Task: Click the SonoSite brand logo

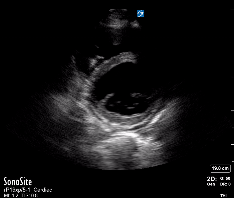Action: pyautogui.click(x=18, y=182)
